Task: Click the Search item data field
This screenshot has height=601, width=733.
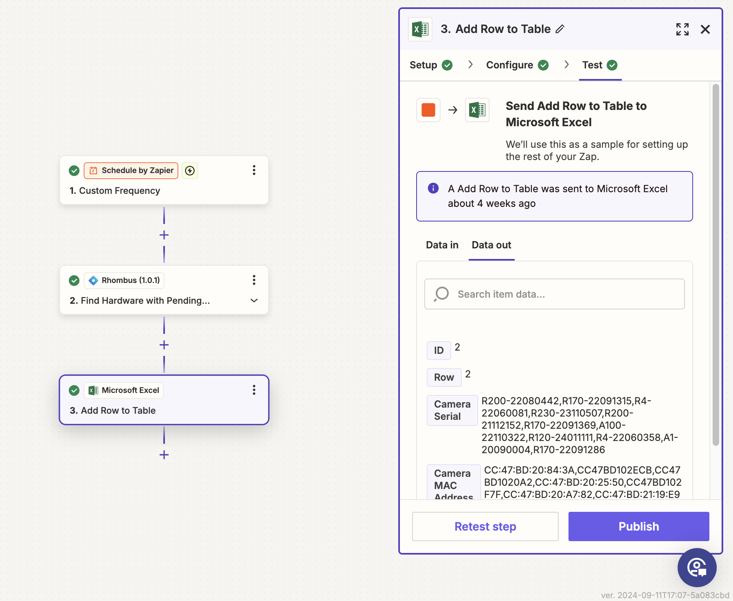Action: pyautogui.click(x=555, y=294)
